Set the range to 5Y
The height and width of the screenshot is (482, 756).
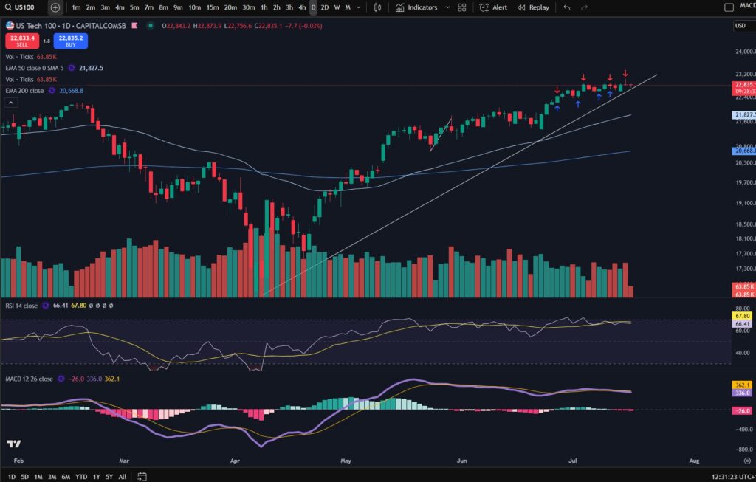109,477
